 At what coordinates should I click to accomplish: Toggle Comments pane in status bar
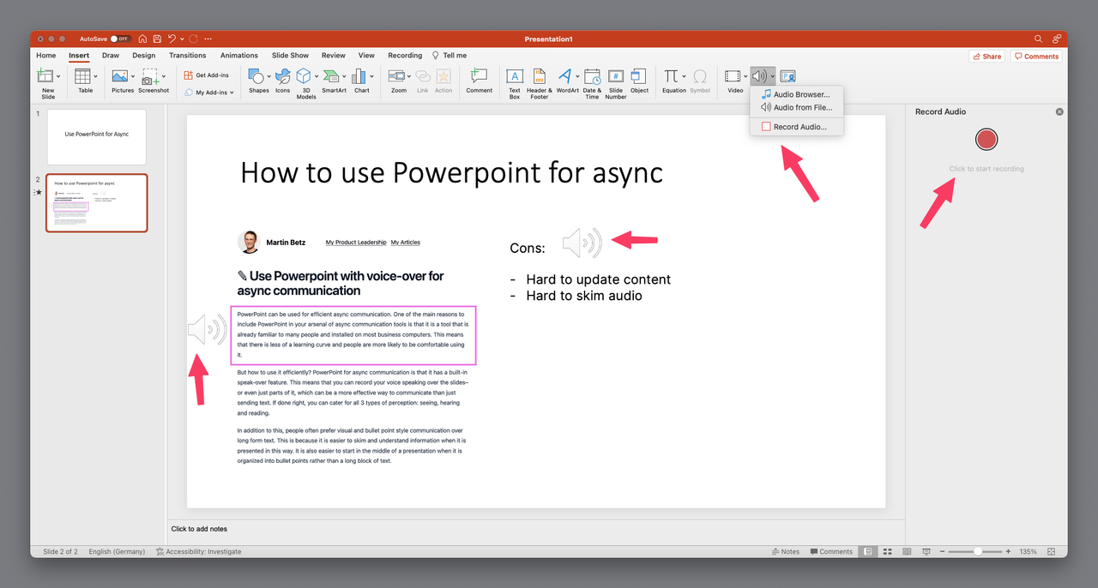tap(830, 551)
